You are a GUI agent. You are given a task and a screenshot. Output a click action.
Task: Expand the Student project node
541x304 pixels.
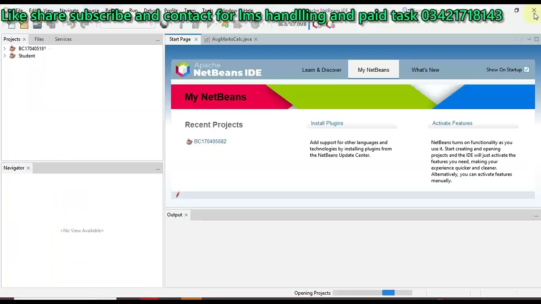5,56
